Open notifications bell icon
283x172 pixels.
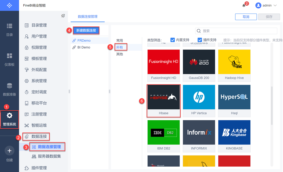pyautogui.click(x=244, y=5)
